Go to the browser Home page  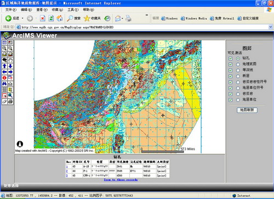pos(60,18)
